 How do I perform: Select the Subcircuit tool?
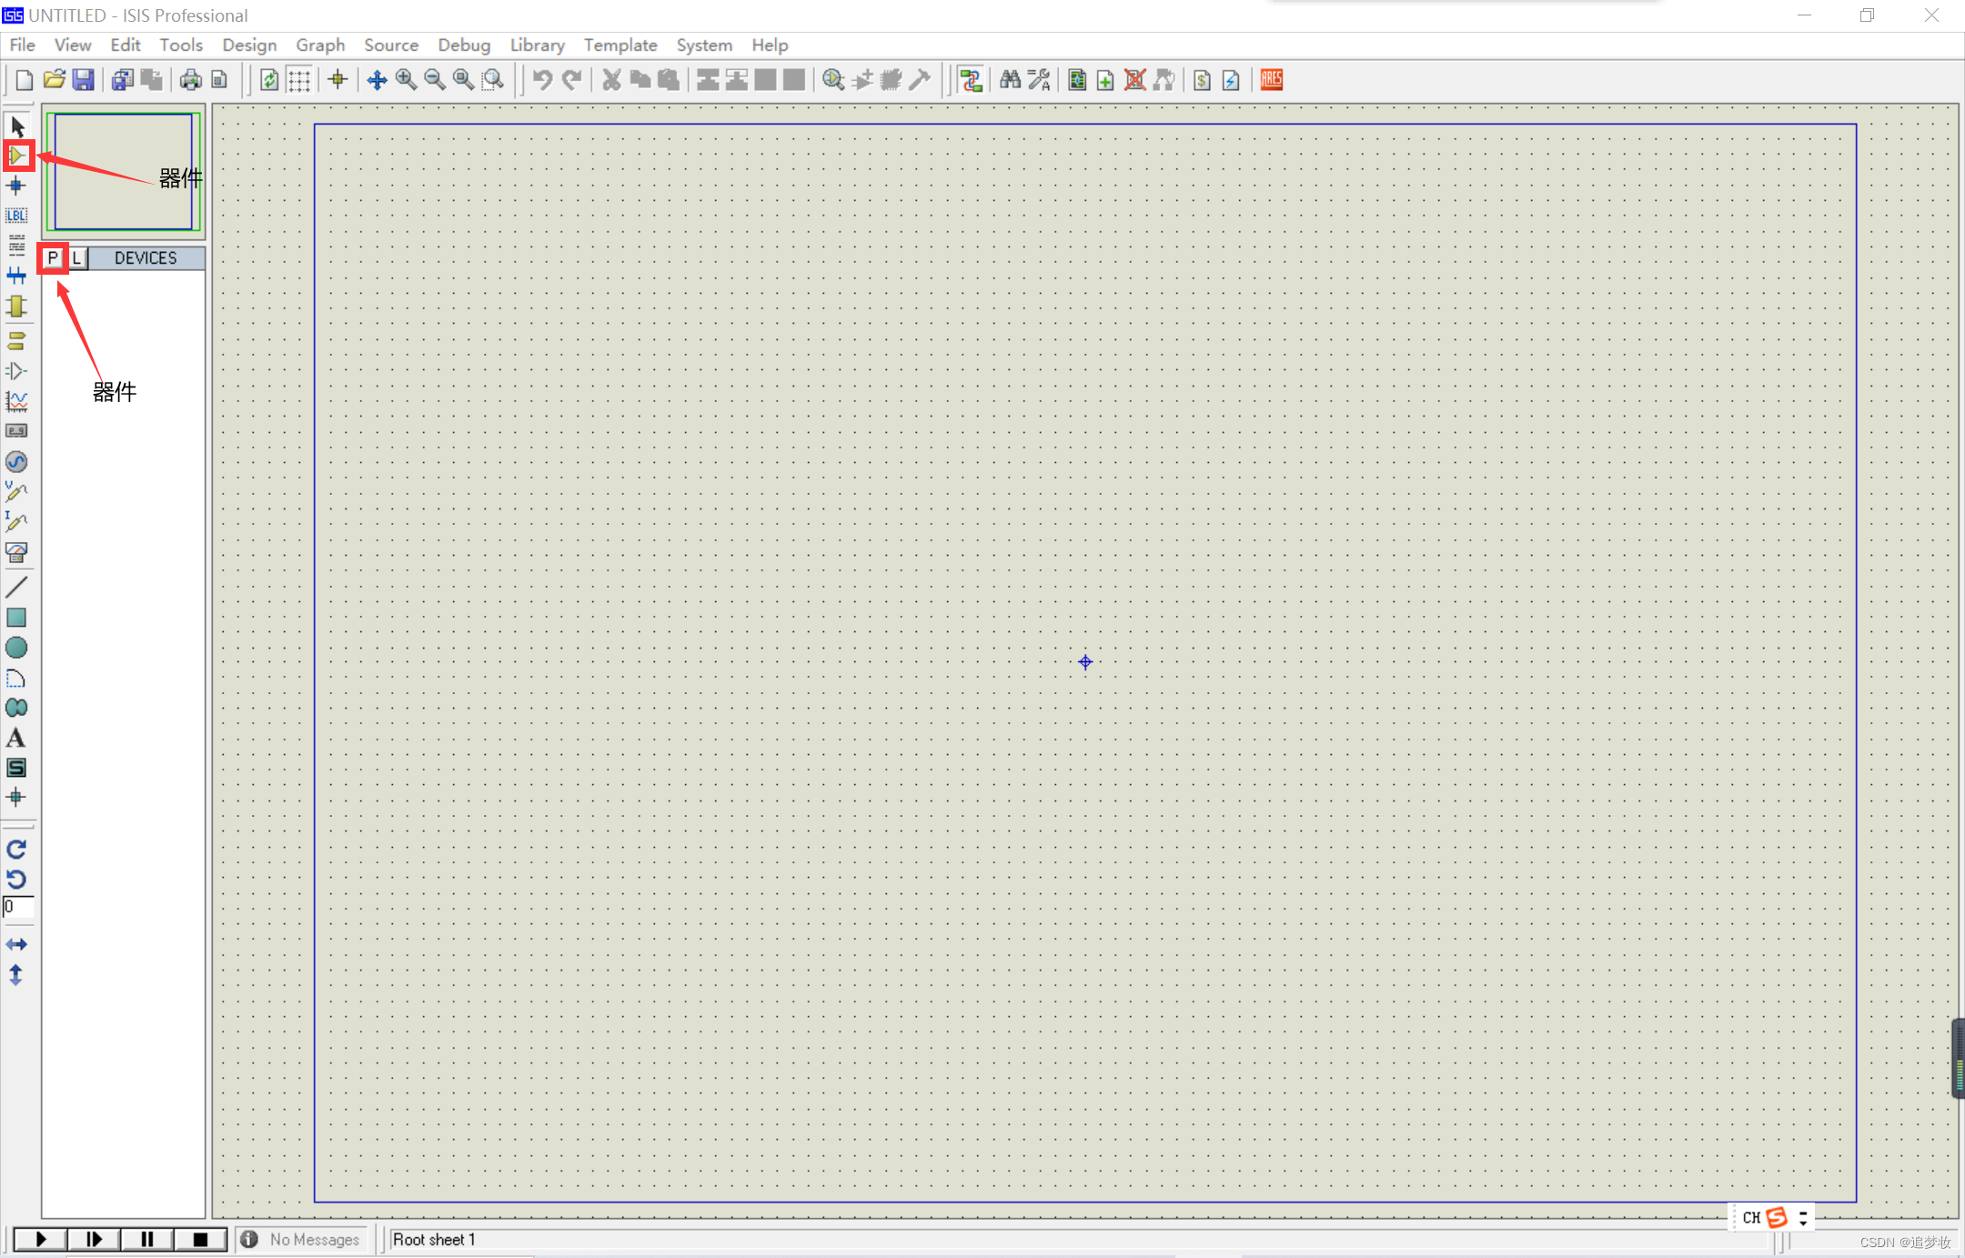tap(16, 306)
